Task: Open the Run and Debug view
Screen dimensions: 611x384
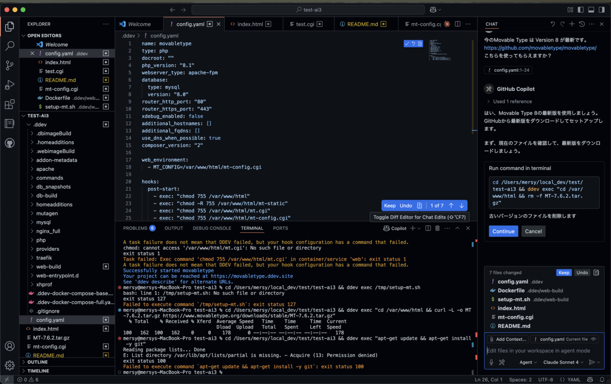Action: [9, 85]
